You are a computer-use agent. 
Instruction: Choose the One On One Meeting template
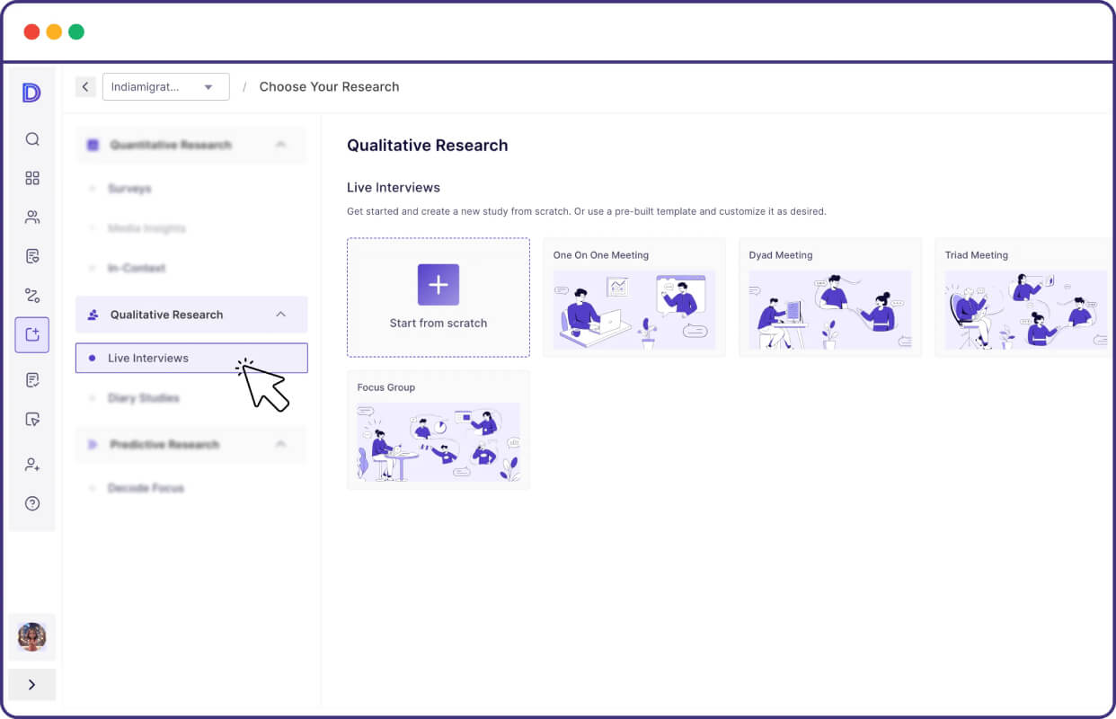(x=633, y=297)
